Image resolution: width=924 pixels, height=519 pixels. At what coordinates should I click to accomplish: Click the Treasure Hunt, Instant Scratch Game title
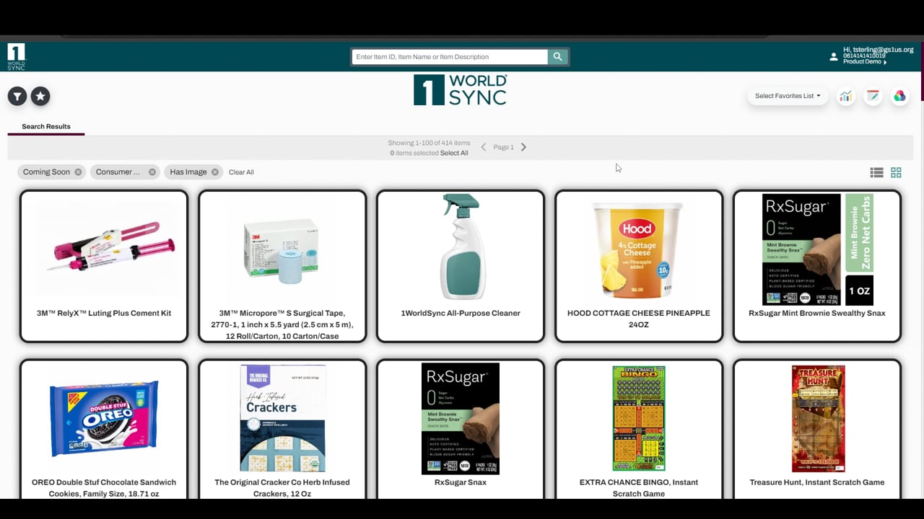point(817,483)
